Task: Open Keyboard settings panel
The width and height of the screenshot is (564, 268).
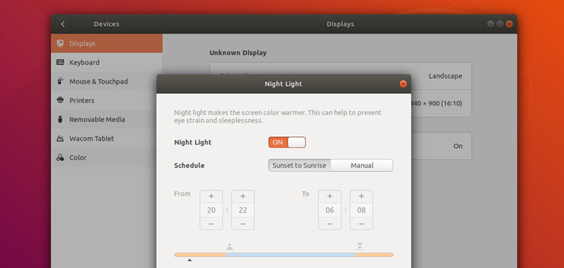Action: (107, 62)
